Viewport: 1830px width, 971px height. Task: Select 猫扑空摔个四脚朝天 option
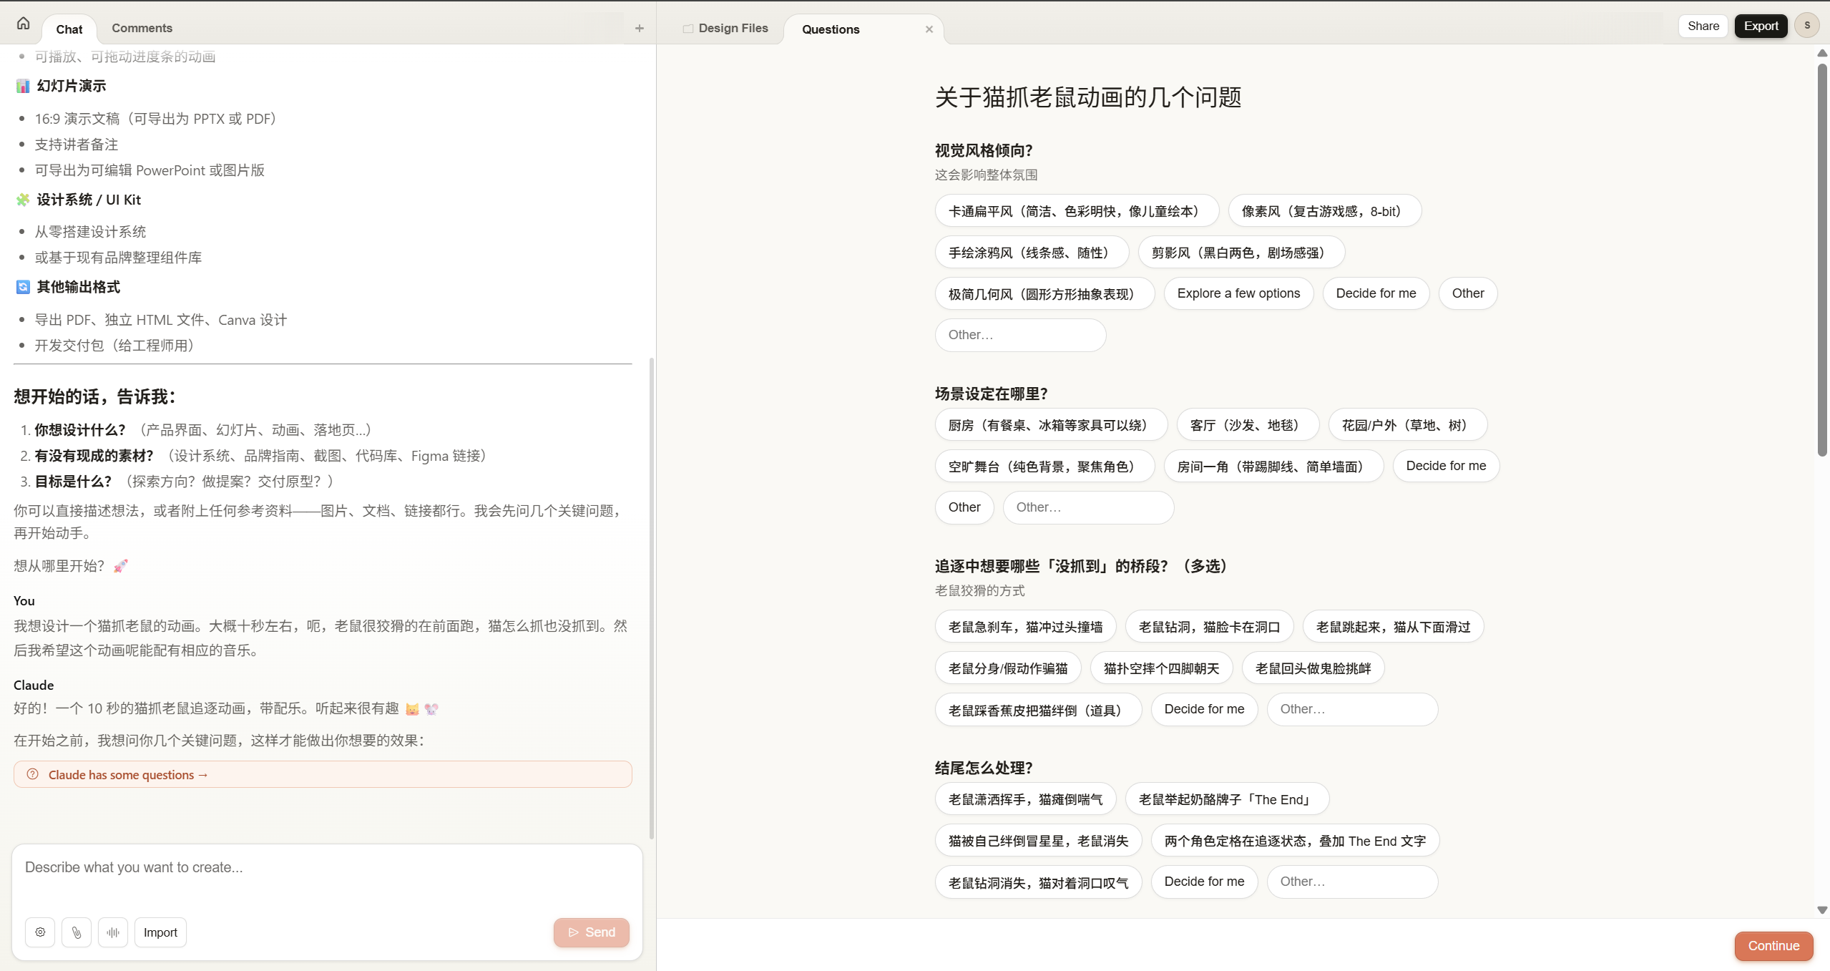[x=1161, y=668]
